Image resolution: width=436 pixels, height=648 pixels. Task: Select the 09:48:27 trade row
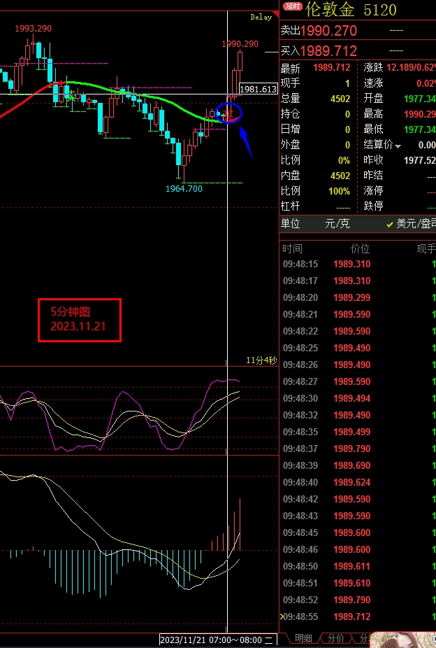coord(358,381)
